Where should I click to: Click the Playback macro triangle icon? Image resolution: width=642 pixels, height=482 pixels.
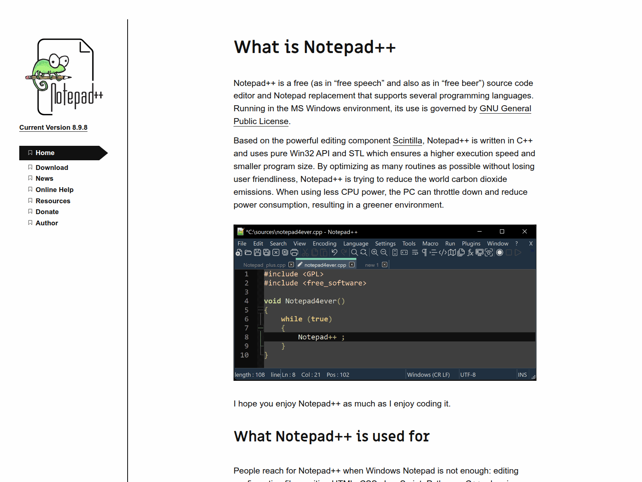pyautogui.click(x=518, y=252)
